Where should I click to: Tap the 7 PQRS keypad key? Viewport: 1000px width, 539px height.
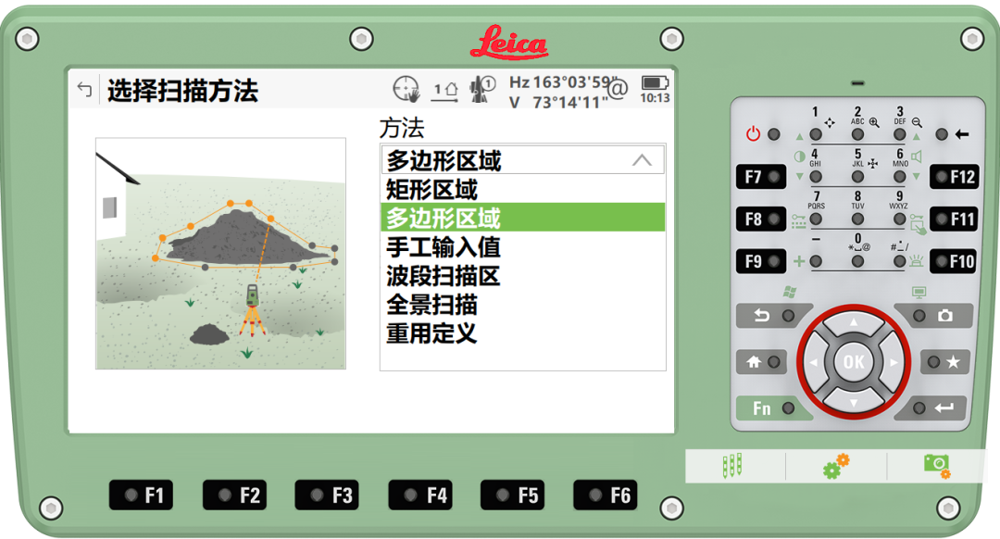tap(816, 219)
